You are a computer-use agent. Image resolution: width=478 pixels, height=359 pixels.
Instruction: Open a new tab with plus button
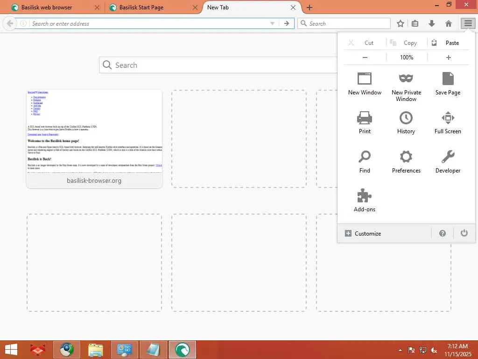pos(309,7)
